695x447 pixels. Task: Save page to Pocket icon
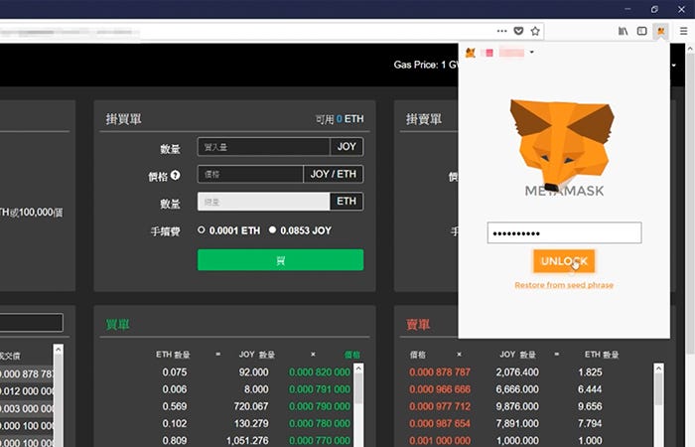[x=518, y=31]
